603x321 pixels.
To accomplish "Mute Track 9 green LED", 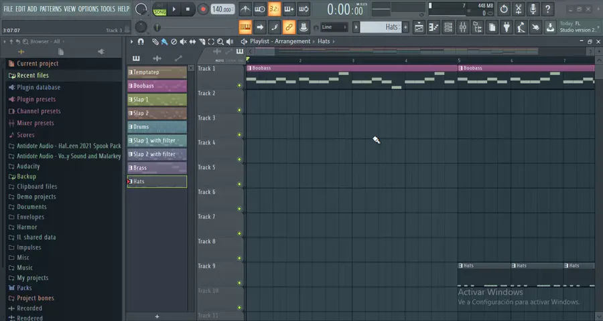I will click(x=240, y=283).
